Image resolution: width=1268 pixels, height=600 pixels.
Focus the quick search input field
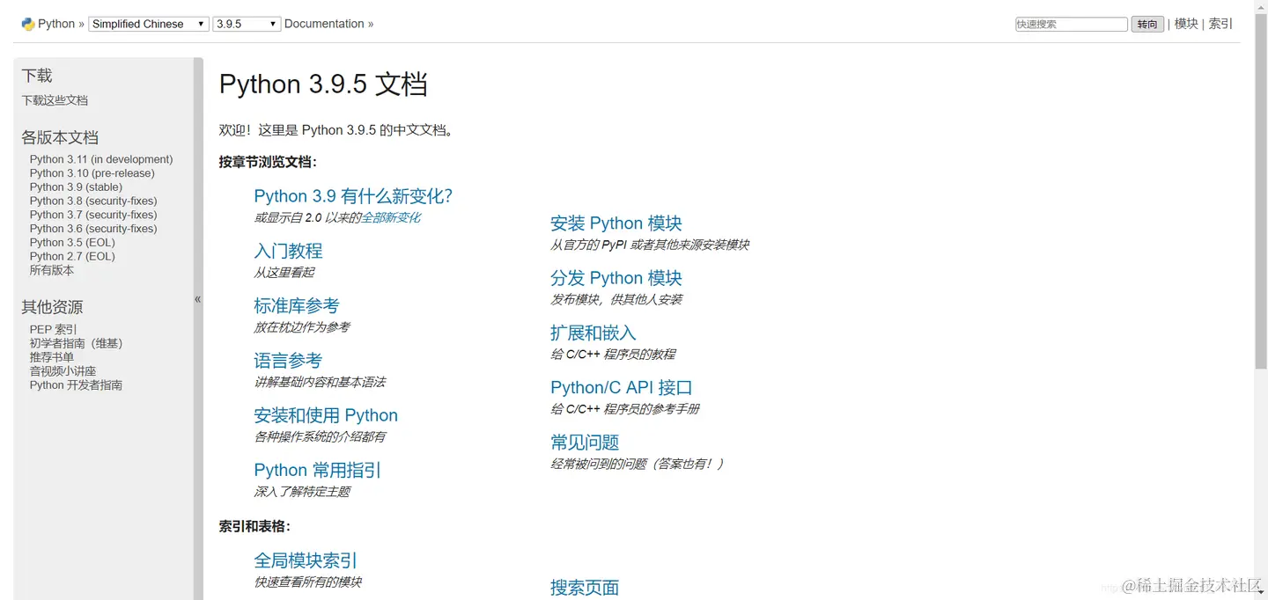point(1071,24)
